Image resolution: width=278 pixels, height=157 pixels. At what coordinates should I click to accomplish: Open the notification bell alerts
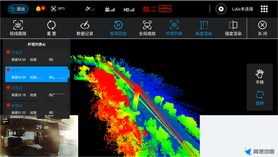[38, 9]
